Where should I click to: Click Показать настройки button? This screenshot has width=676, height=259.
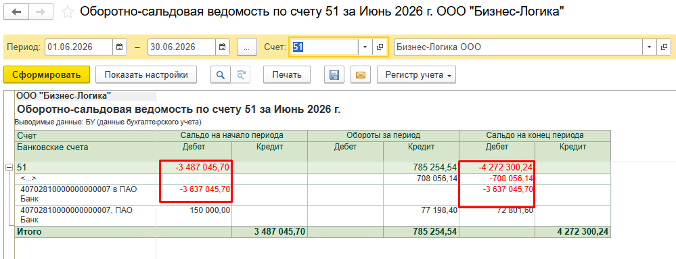(146, 74)
